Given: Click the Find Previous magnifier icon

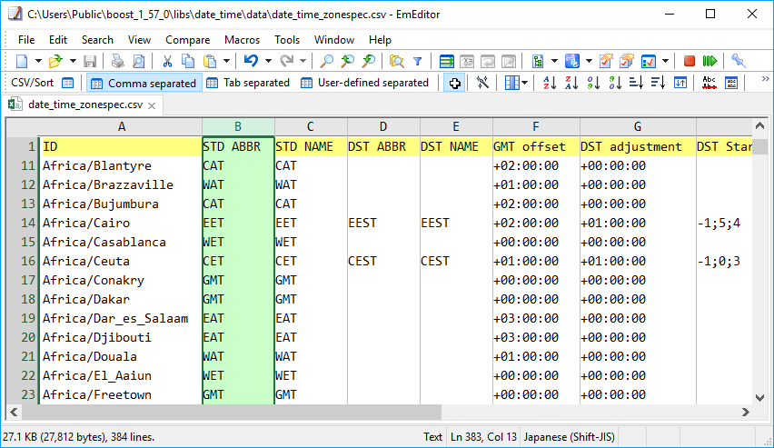Looking at the screenshot, I should coord(348,61).
